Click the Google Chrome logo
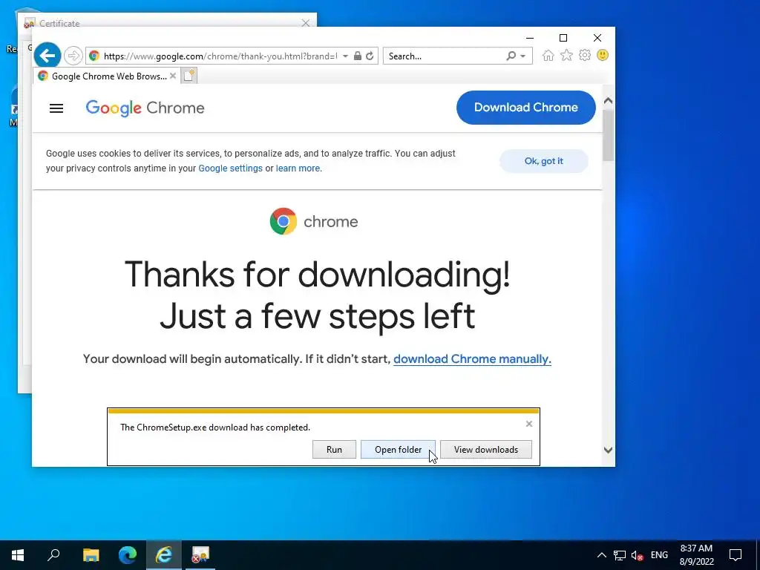Screen dimensions: 760x570 [x=145, y=108]
